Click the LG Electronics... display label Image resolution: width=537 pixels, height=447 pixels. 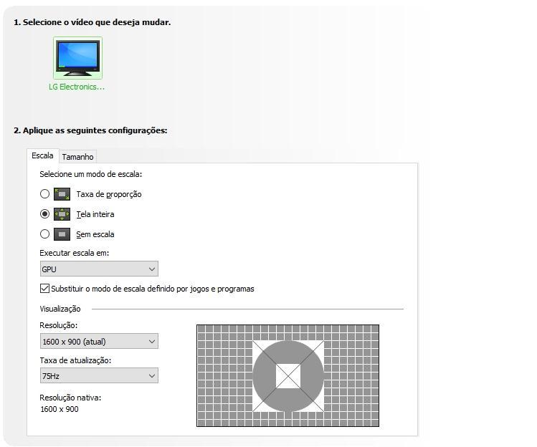click(77, 87)
